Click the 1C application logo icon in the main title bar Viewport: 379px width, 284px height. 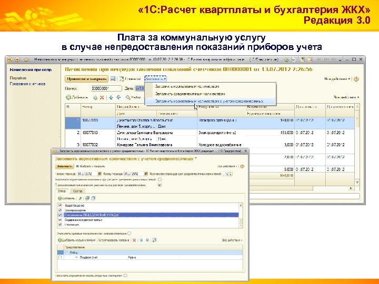(9, 59)
